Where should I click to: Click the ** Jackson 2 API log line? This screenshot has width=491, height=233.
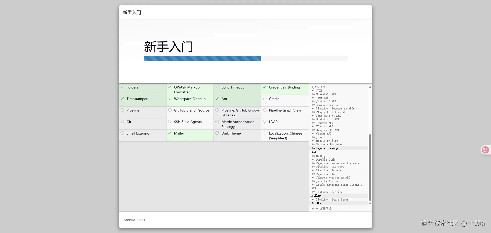tap(324, 102)
